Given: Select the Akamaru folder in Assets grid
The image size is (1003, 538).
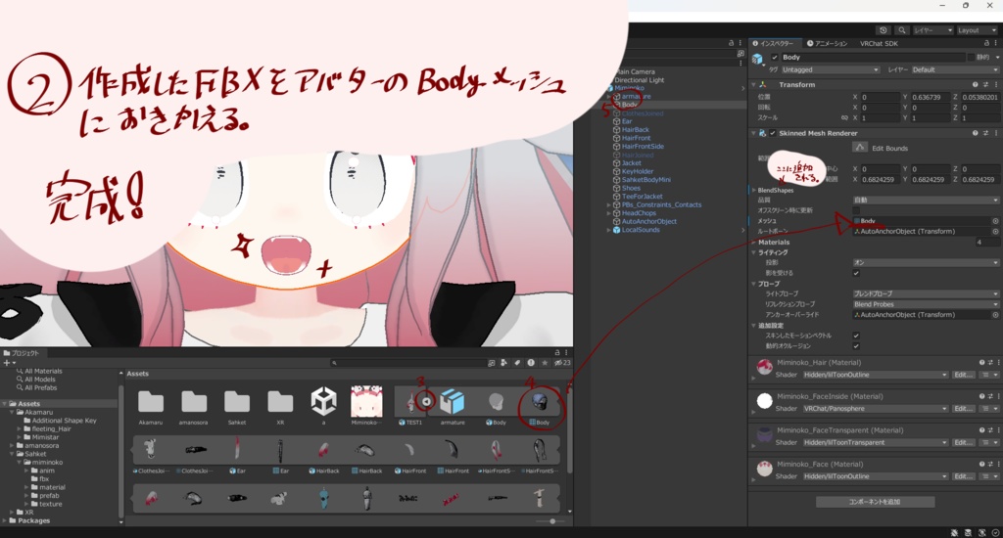Looking at the screenshot, I should click(x=151, y=403).
